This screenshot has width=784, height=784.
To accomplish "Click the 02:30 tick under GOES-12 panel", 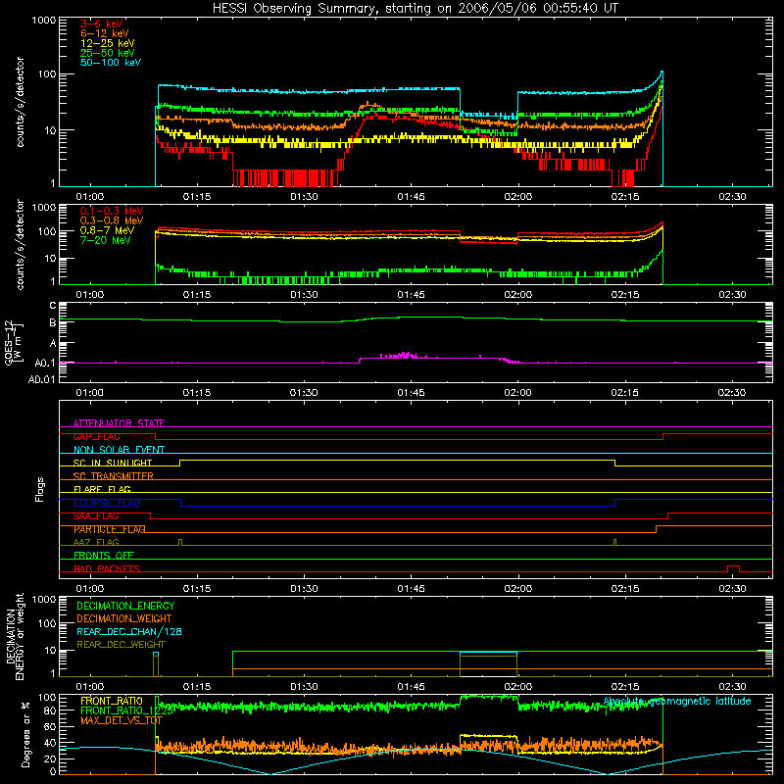I will pyautogui.click(x=732, y=393).
